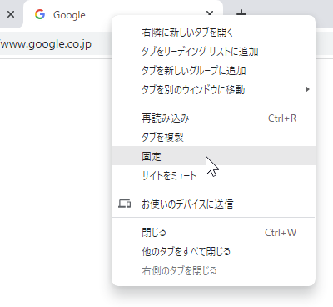Select 閉じる to close the tab
This screenshot has width=333, height=307.
(214, 233)
